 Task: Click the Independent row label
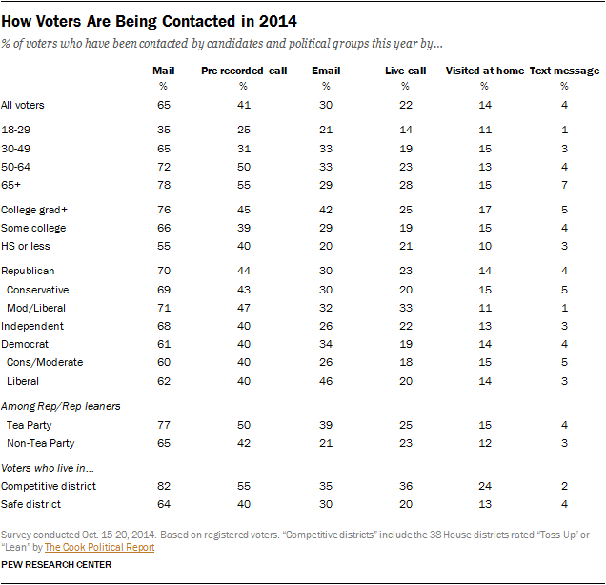pyautogui.click(x=30, y=324)
